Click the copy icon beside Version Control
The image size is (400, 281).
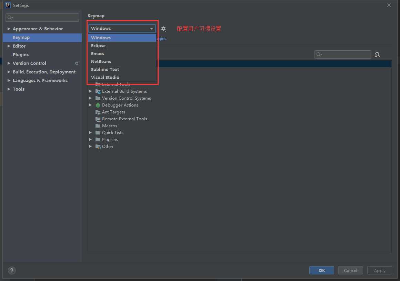pos(77,63)
